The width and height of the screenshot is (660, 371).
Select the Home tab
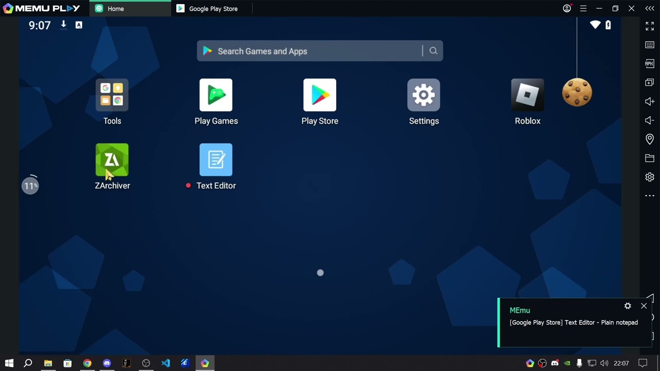tap(130, 8)
